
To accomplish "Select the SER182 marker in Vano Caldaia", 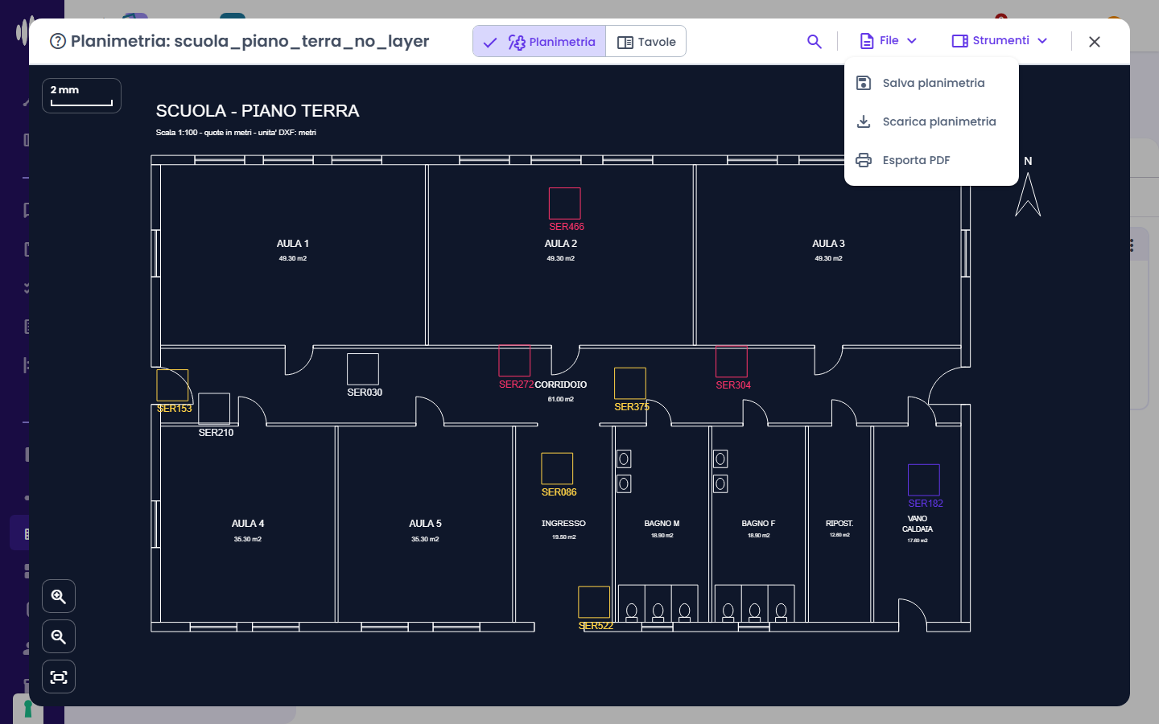I will (x=924, y=479).
